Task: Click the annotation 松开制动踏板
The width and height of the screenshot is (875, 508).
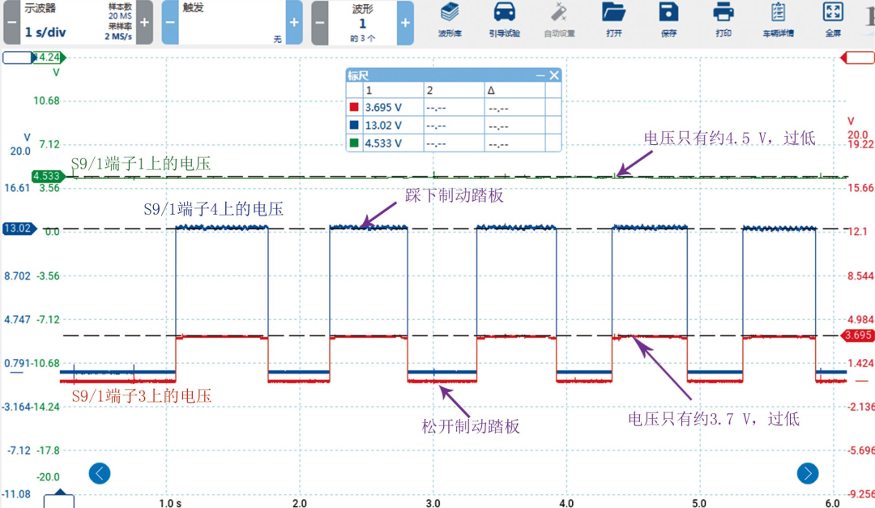Action: (x=471, y=426)
